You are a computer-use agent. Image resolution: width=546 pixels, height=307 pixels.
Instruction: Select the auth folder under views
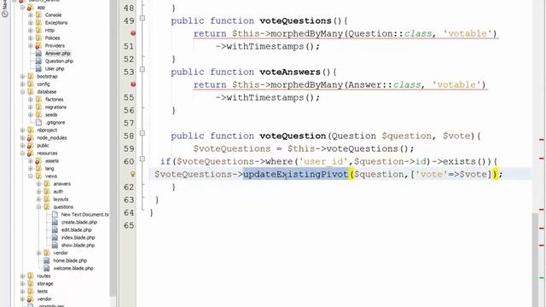[58, 191]
